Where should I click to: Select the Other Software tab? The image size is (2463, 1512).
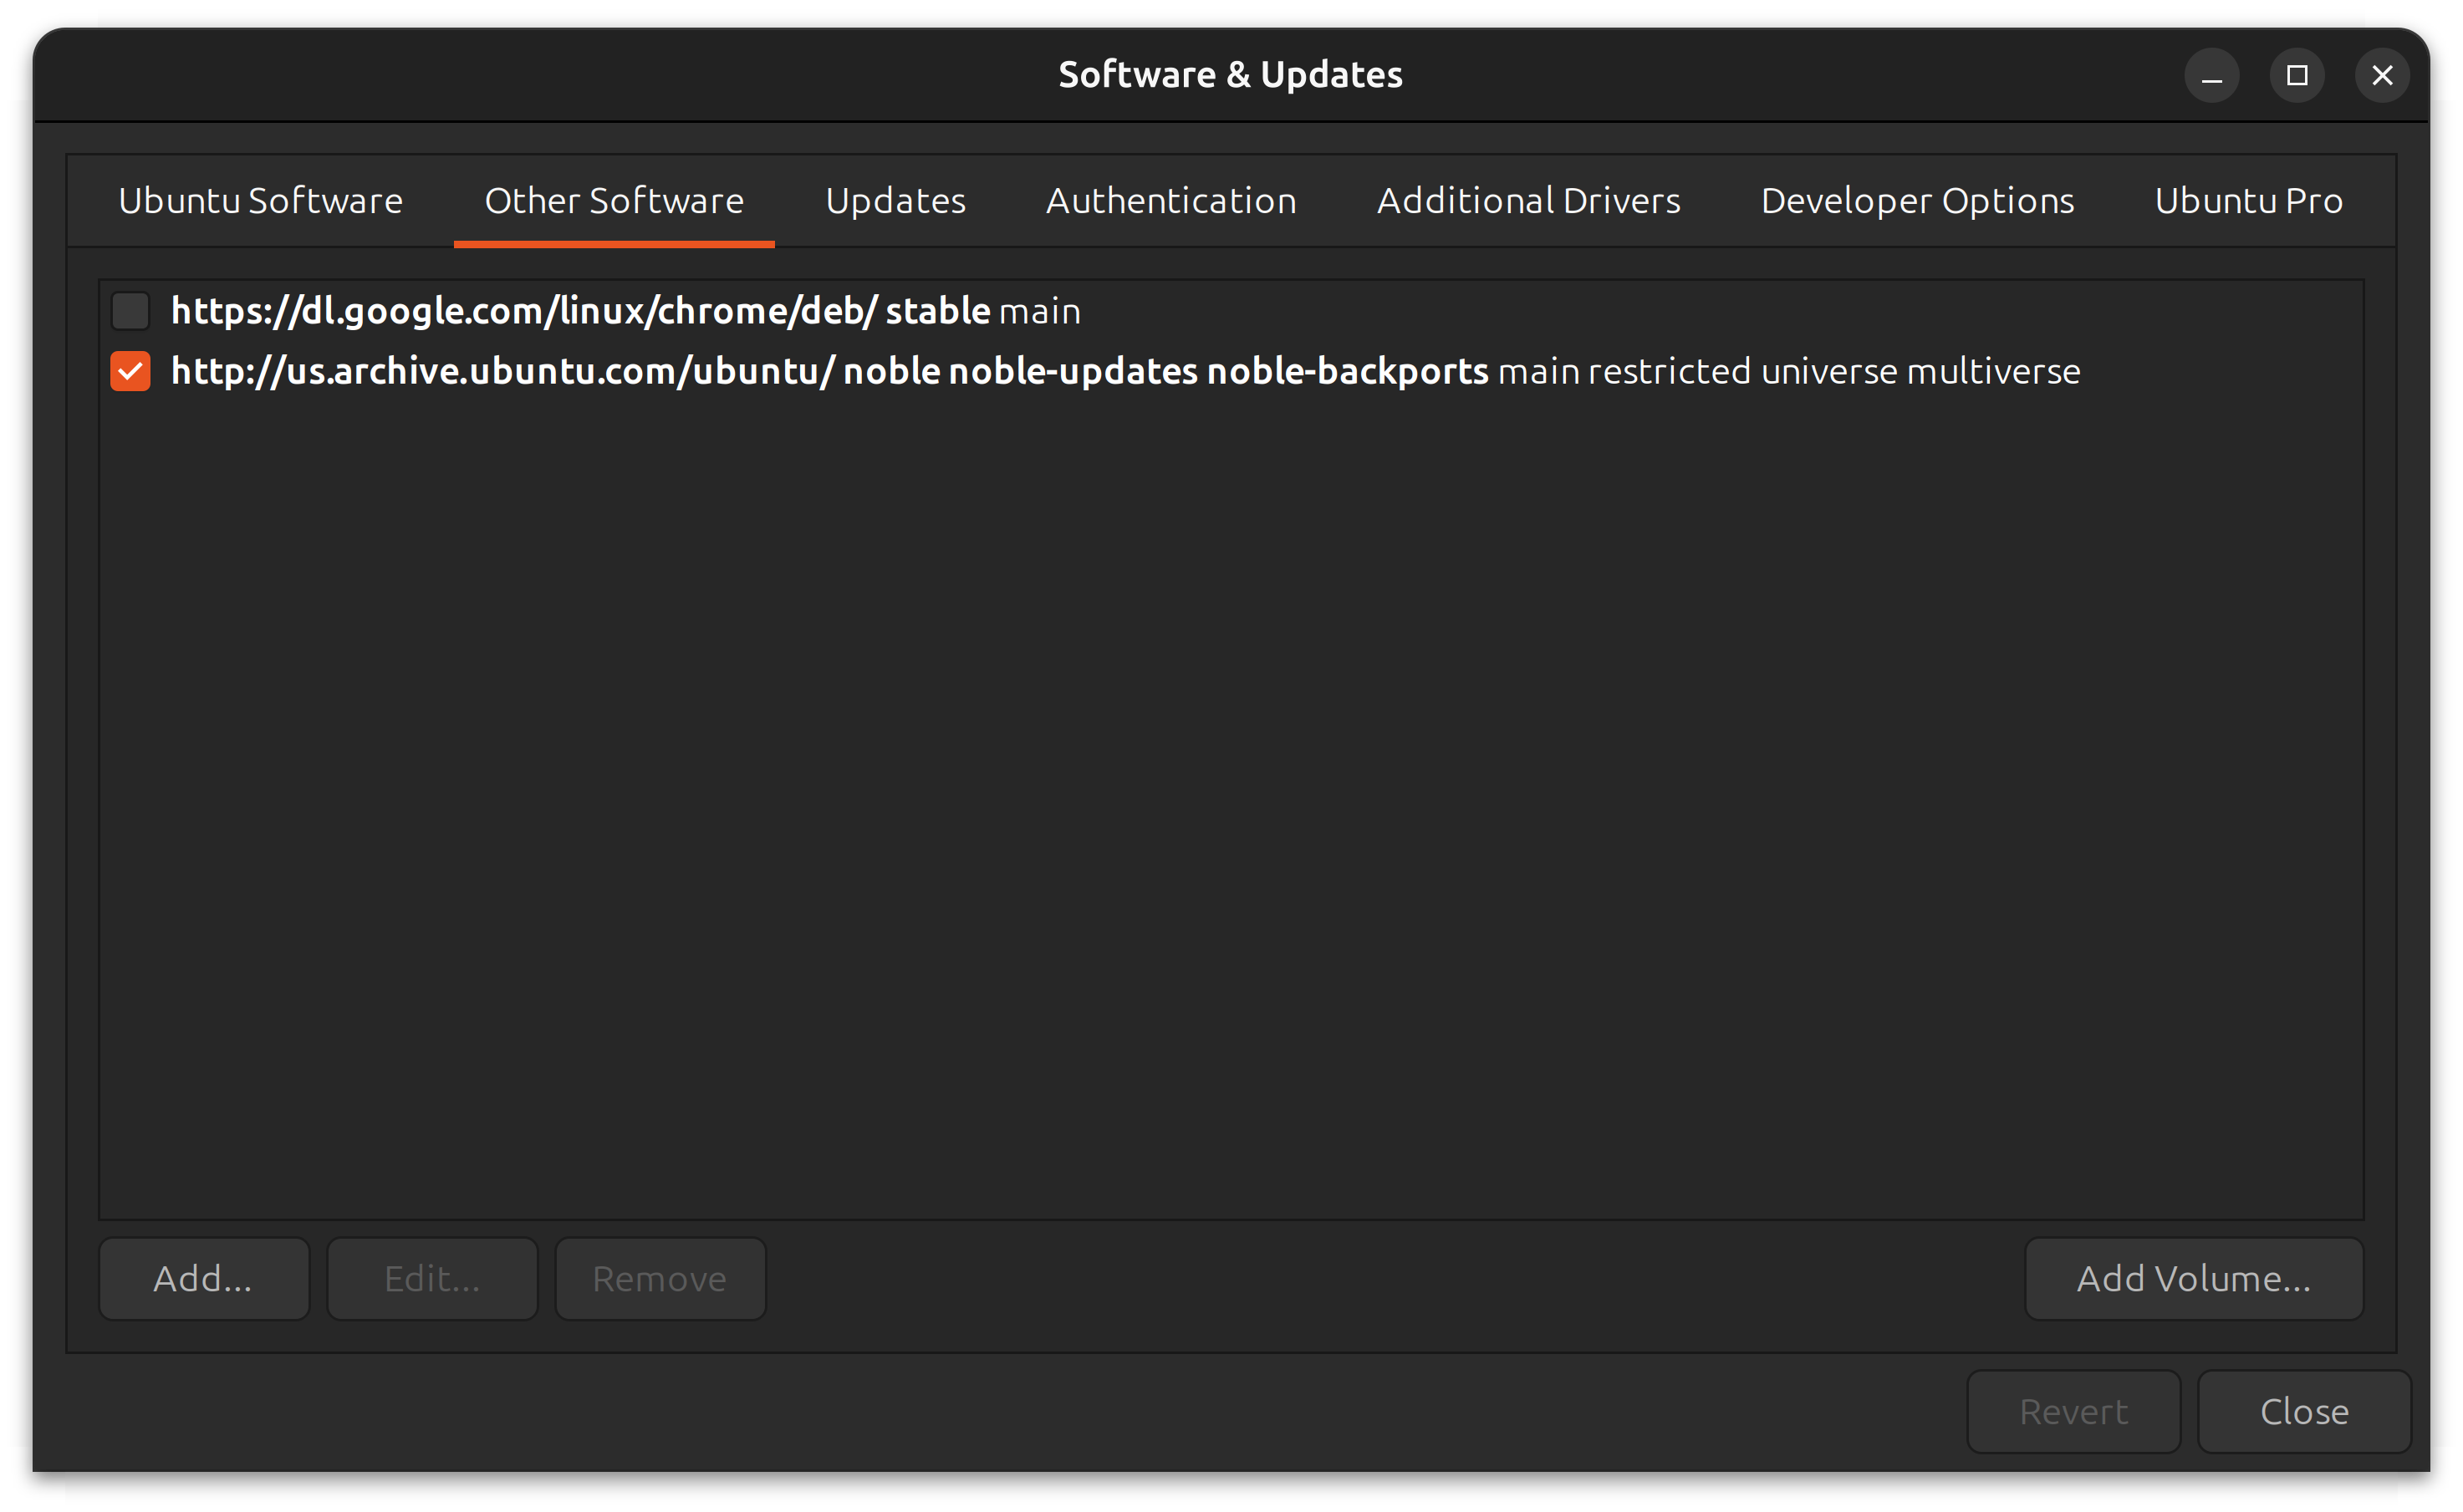[x=614, y=201]
